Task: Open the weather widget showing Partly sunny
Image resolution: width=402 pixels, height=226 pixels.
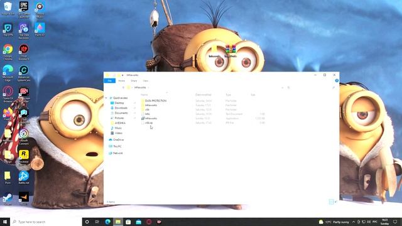Action: click(334, 222)
